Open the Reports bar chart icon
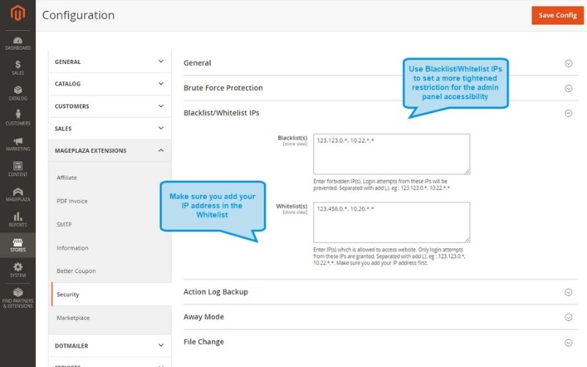 [18, 219]
